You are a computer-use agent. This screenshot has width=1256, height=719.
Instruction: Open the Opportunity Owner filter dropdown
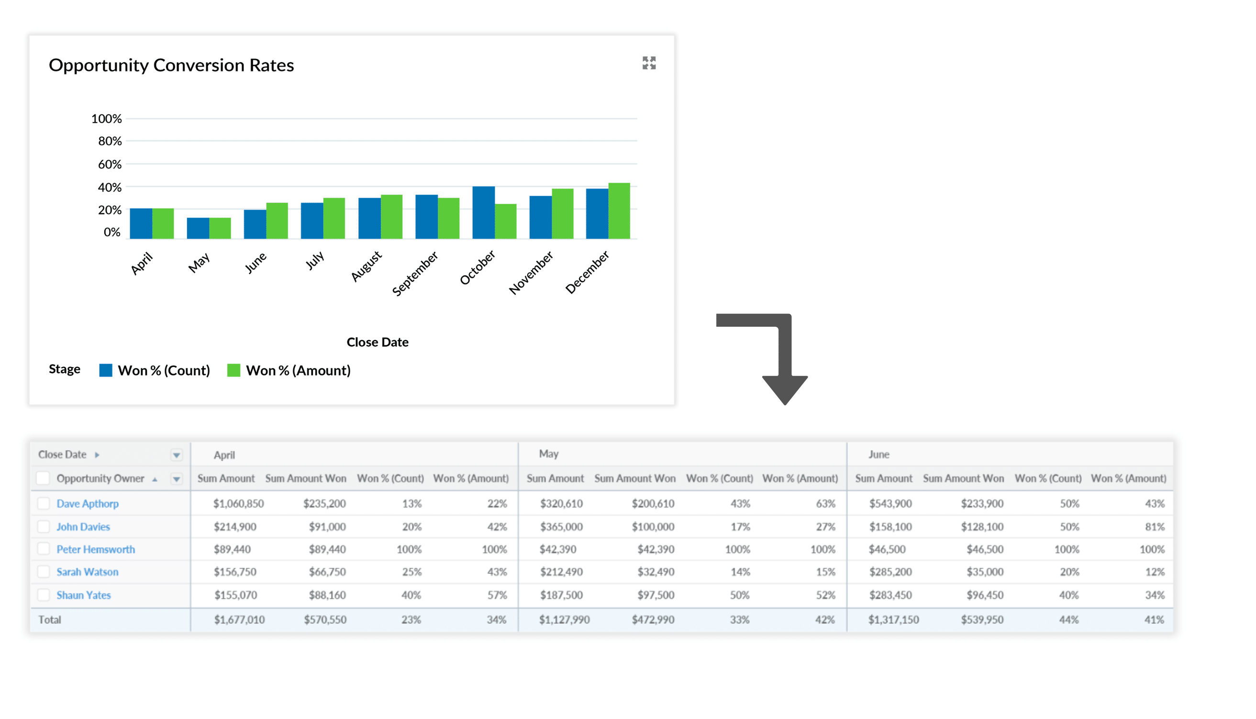click(177, 478)
